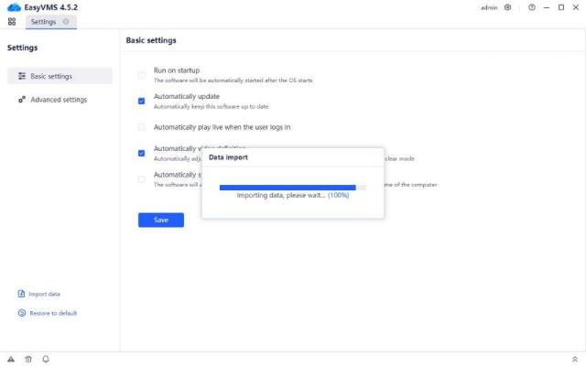Open Advanced settings in the sidebar
The width and height of the screenshot is (586, 366).
(60, 100)
